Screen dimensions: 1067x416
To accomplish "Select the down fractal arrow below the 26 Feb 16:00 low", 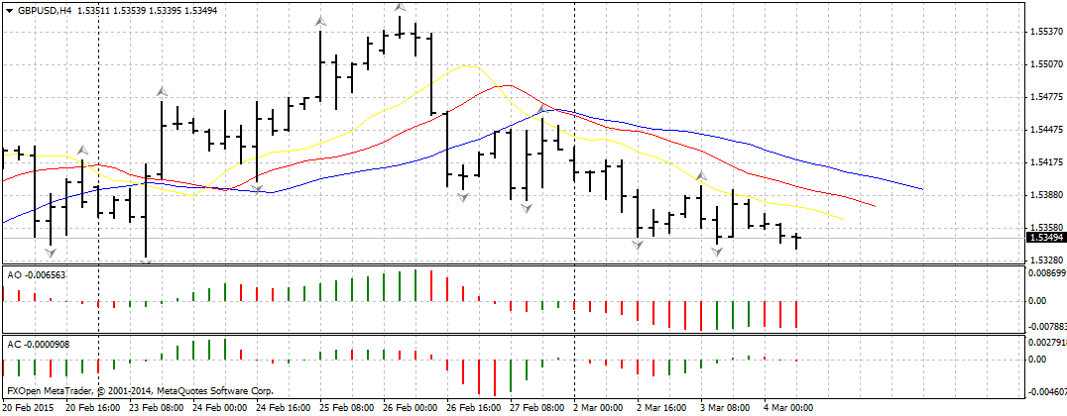I will (x=462, y=198).
